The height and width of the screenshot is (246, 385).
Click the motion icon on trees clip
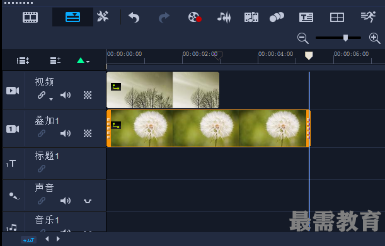(116, 87)
